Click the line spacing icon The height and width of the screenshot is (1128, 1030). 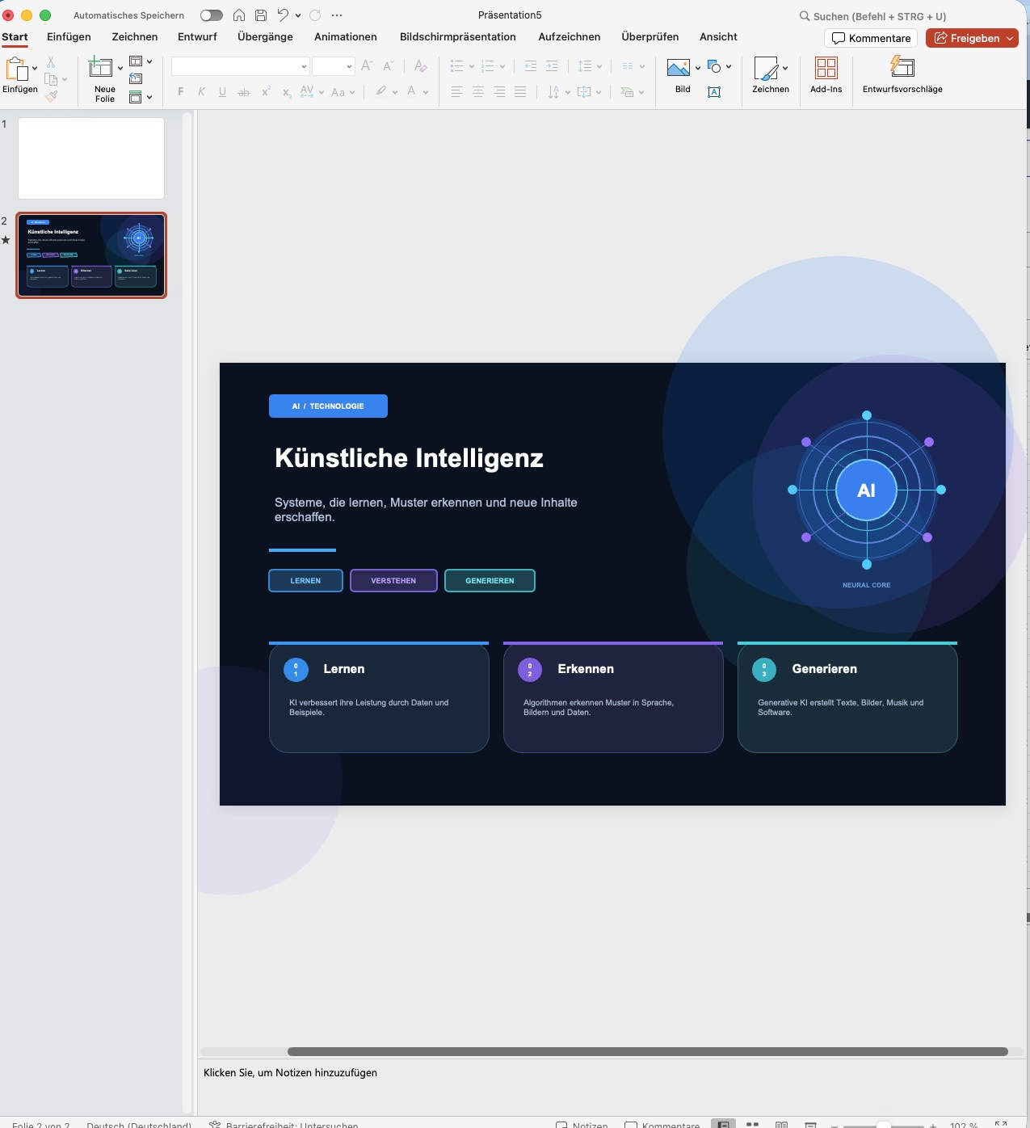click(585, 66)
